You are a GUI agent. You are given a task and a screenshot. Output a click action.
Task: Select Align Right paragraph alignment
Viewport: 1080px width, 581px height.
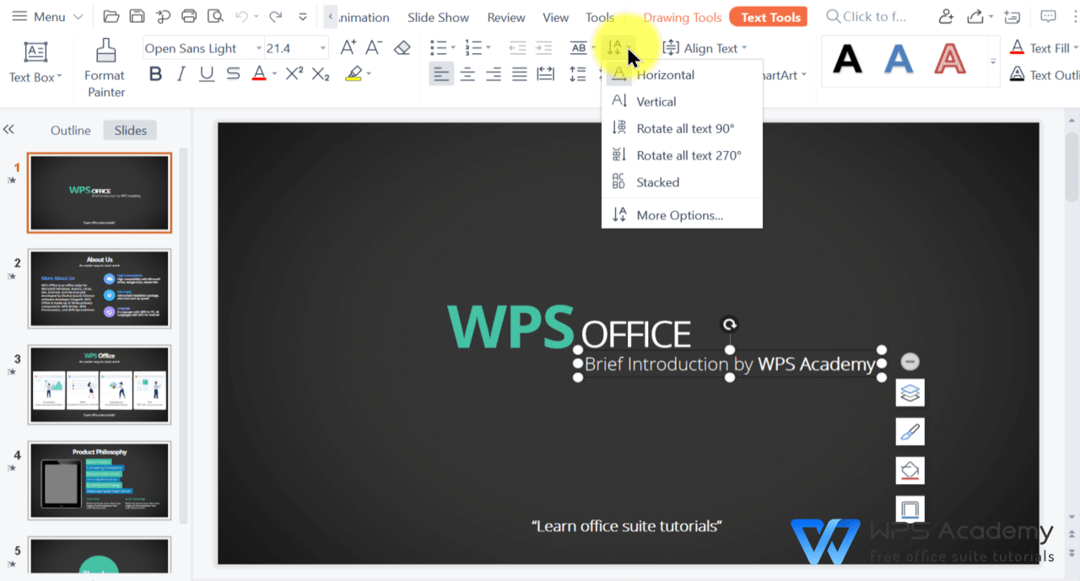coord(494,74)
